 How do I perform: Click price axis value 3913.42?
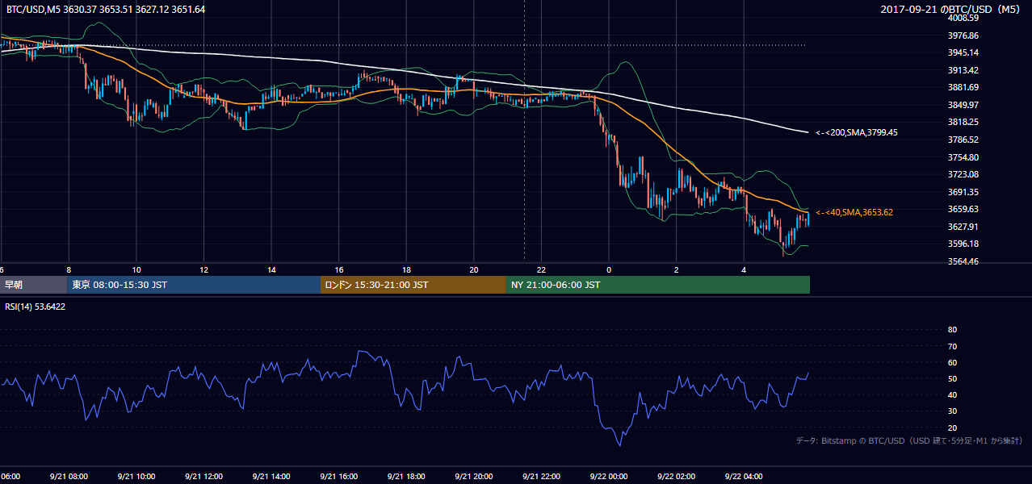point(963,70)
